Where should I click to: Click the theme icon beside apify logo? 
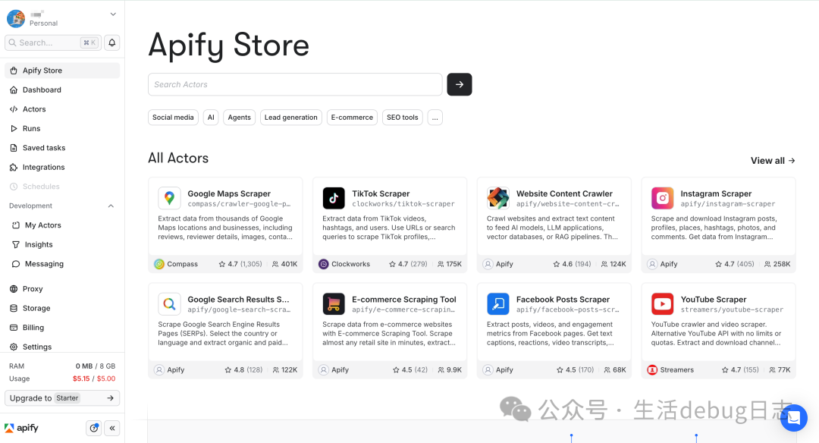(93, 429)
